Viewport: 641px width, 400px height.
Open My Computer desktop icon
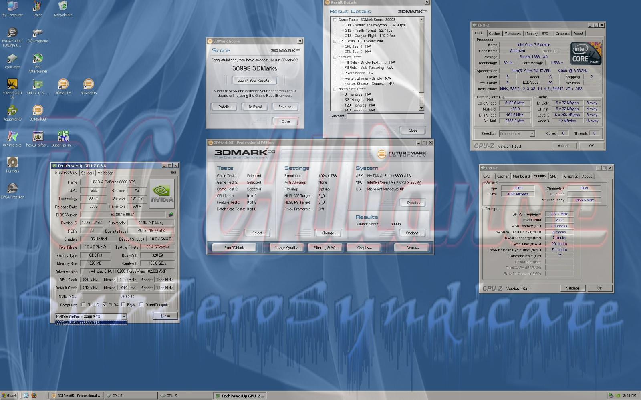12,9
